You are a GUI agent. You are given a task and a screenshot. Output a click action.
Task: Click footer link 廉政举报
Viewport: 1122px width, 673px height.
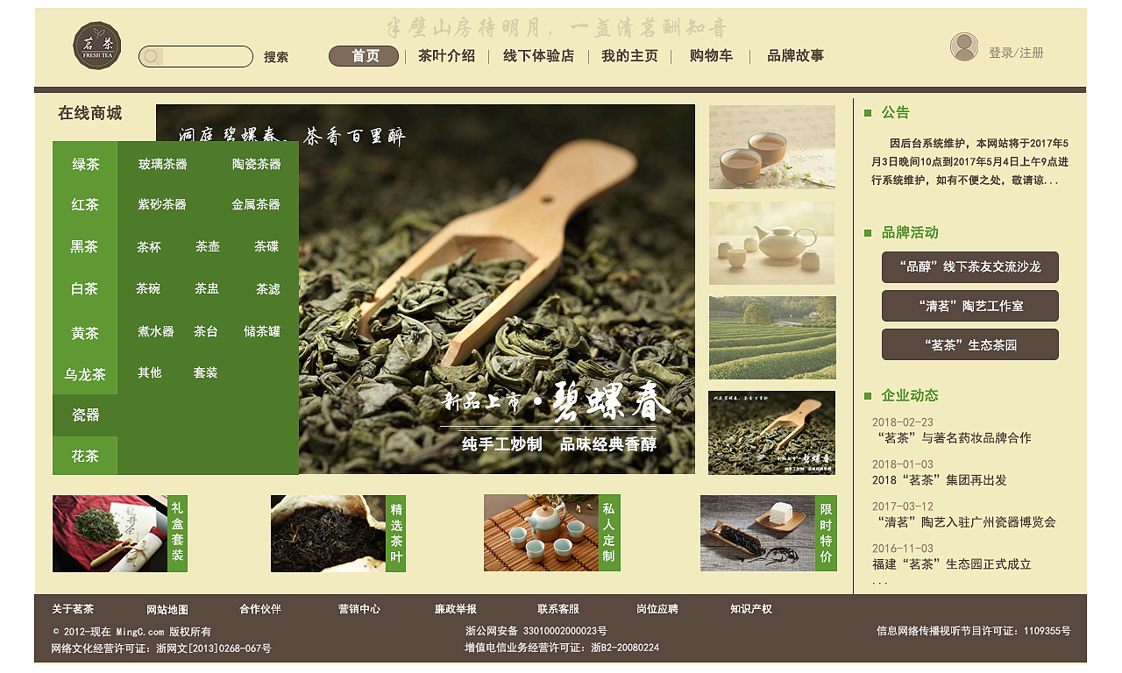pyautogui.click(x=456, y=609)
